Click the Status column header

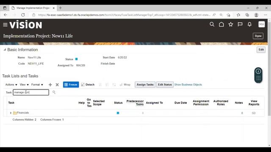click(118, 103)
